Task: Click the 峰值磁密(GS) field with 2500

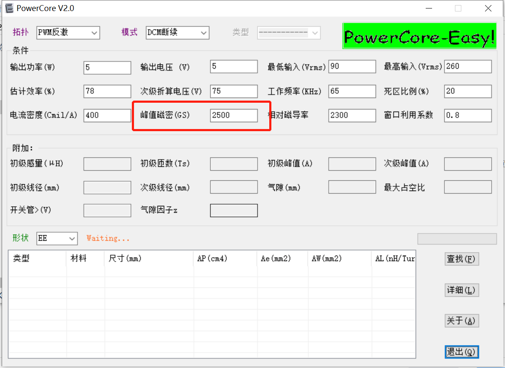Action: pos(234,115)
